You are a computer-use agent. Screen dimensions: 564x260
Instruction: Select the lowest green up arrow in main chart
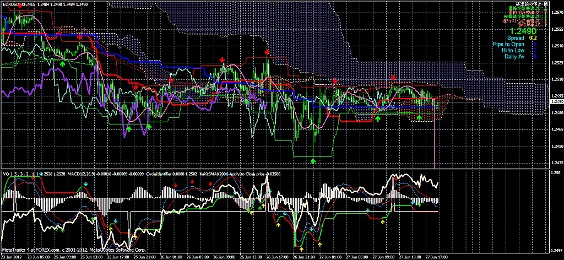tap(313, 160)
